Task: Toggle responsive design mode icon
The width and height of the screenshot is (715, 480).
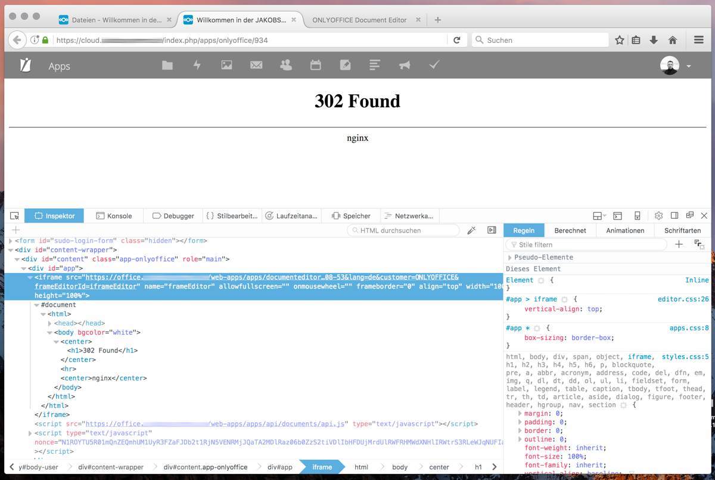Action: (x=637, y=216)
